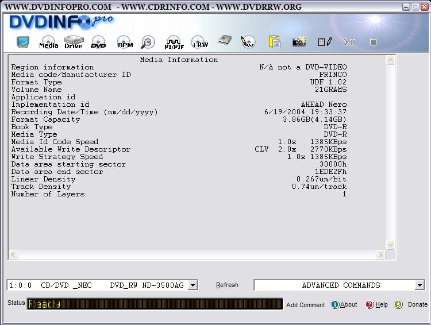Click the stop square button
This screenshot has height=325, width=431.
[x=373, y=42]
